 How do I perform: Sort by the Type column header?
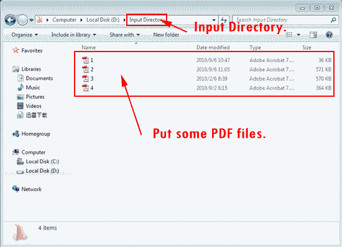click(x=255, y=47)
